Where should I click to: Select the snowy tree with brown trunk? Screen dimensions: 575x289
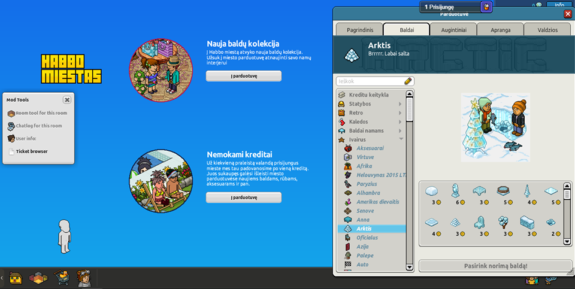pyautogui.click(x=503, y=221)
